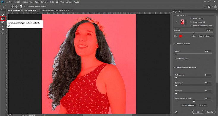Enable Mostrar todas las capas checkbox
Screen dimensions: 218x116
(28, 6)
